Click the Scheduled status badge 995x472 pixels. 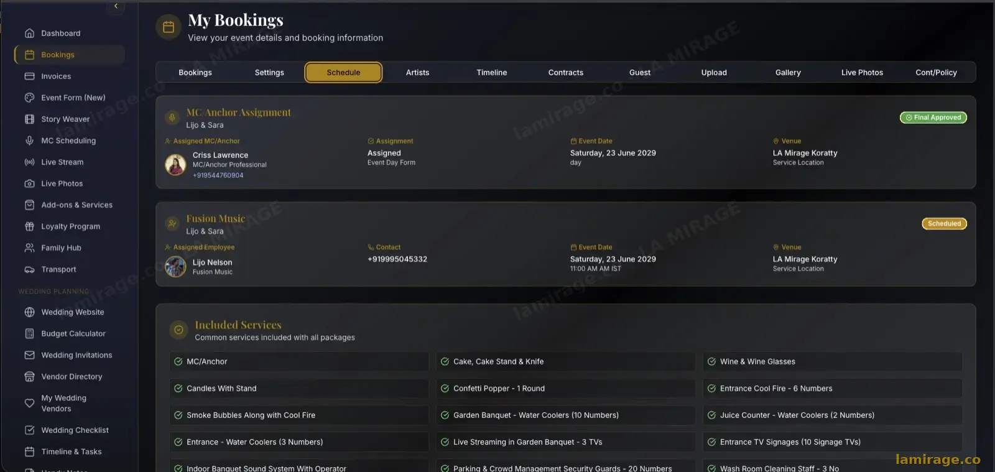tap(944, 224)
